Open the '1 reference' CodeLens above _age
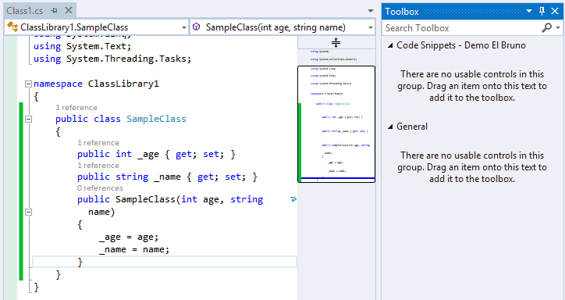Screen dimensions: 565x300 98,143
